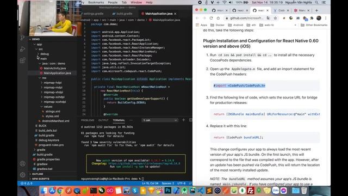This screenshot has width=348, height=196.
Task: Open the Chrome extensions puzzle icon
Action: tap(312, 18)
